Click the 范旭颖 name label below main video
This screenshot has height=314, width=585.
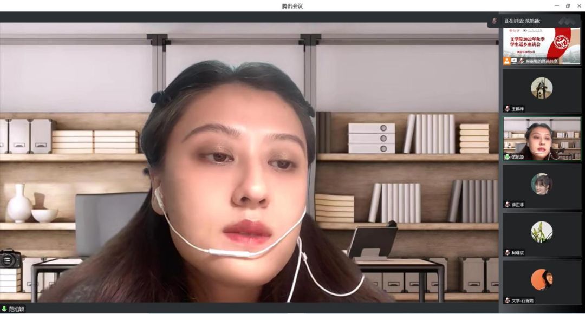click(x=17, y=309)
